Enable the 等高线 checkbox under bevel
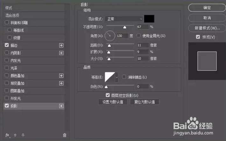 10,30
